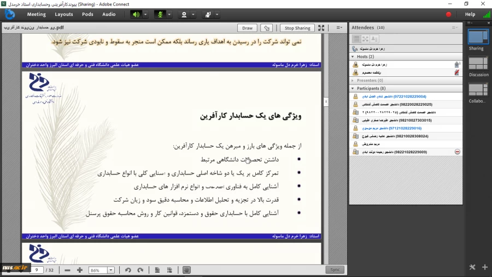Open the Meeting menu
Image resolution: width=492 pixels, height=277 pixels.
click(x=36, y=14)
